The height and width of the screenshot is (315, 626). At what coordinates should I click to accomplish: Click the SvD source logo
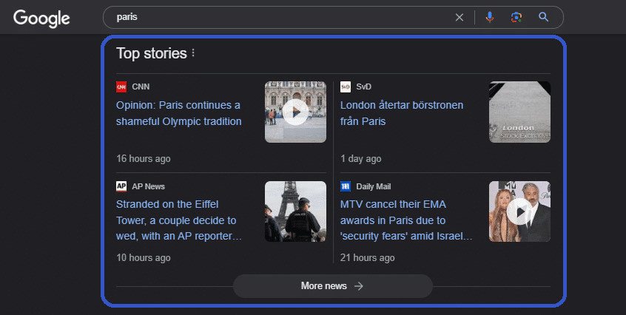click(346, 87)
